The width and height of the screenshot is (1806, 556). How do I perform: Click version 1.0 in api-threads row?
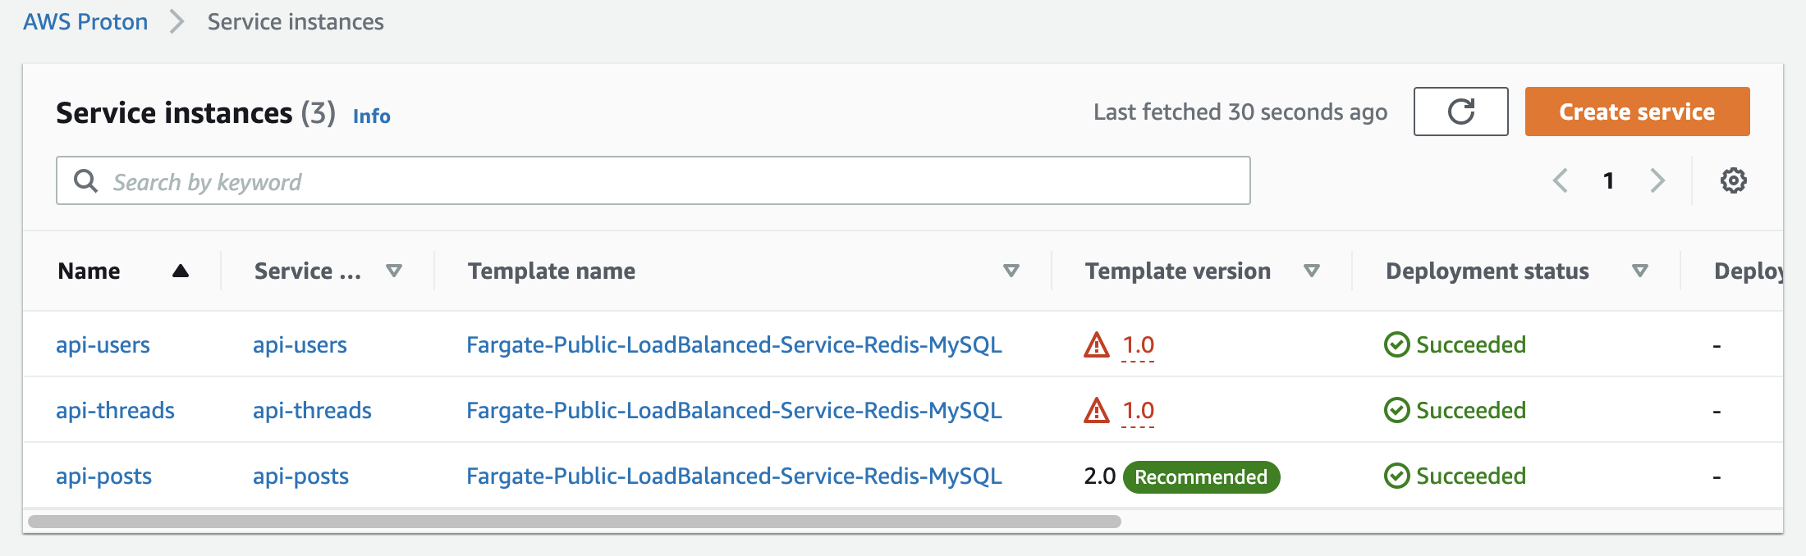click(x=1138, y=411)
